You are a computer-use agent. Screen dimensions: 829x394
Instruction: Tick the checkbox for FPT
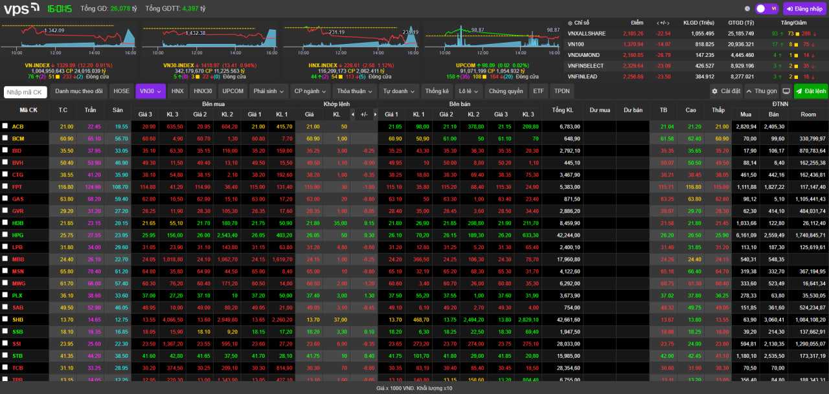pyautogui.click(x=5, y=186)
